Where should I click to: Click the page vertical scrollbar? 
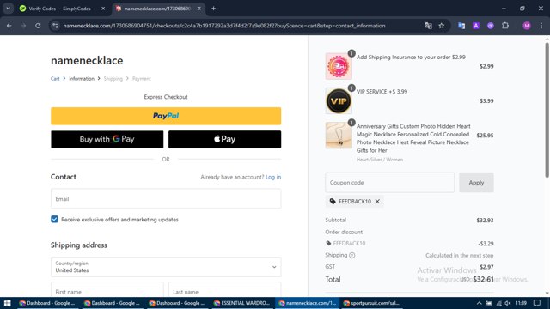click(547, 111)
